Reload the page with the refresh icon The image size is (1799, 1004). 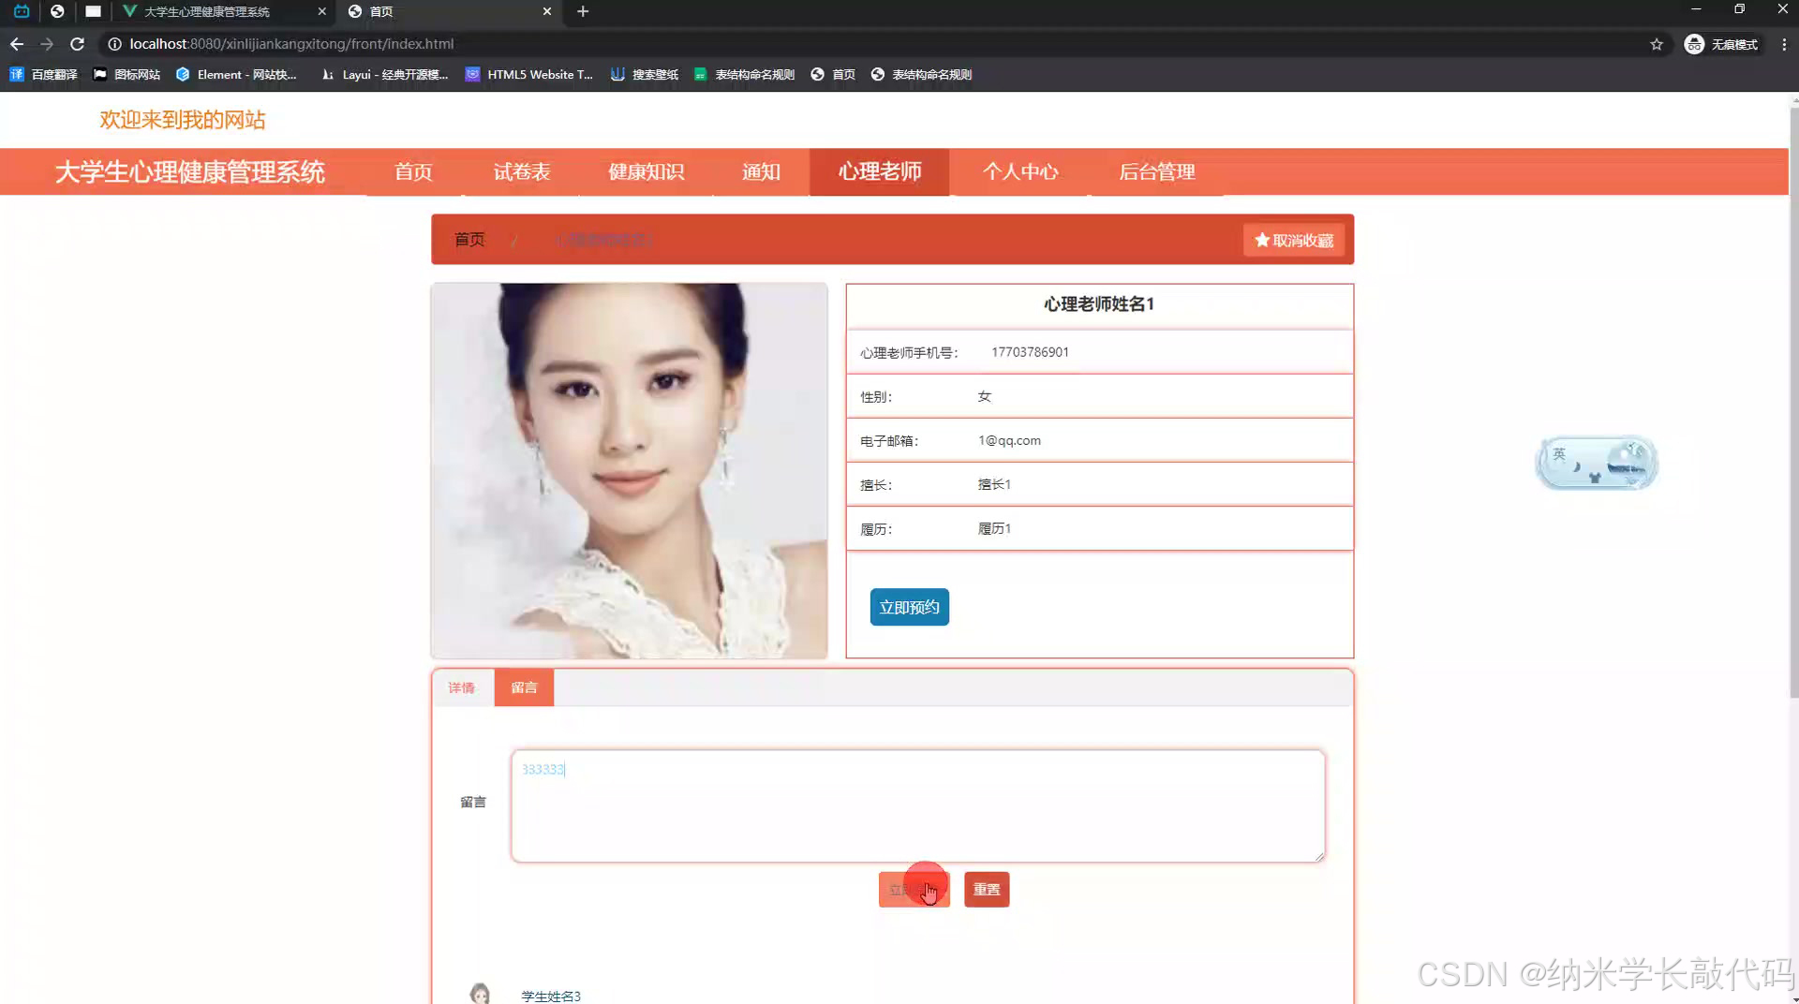point(78,44)
